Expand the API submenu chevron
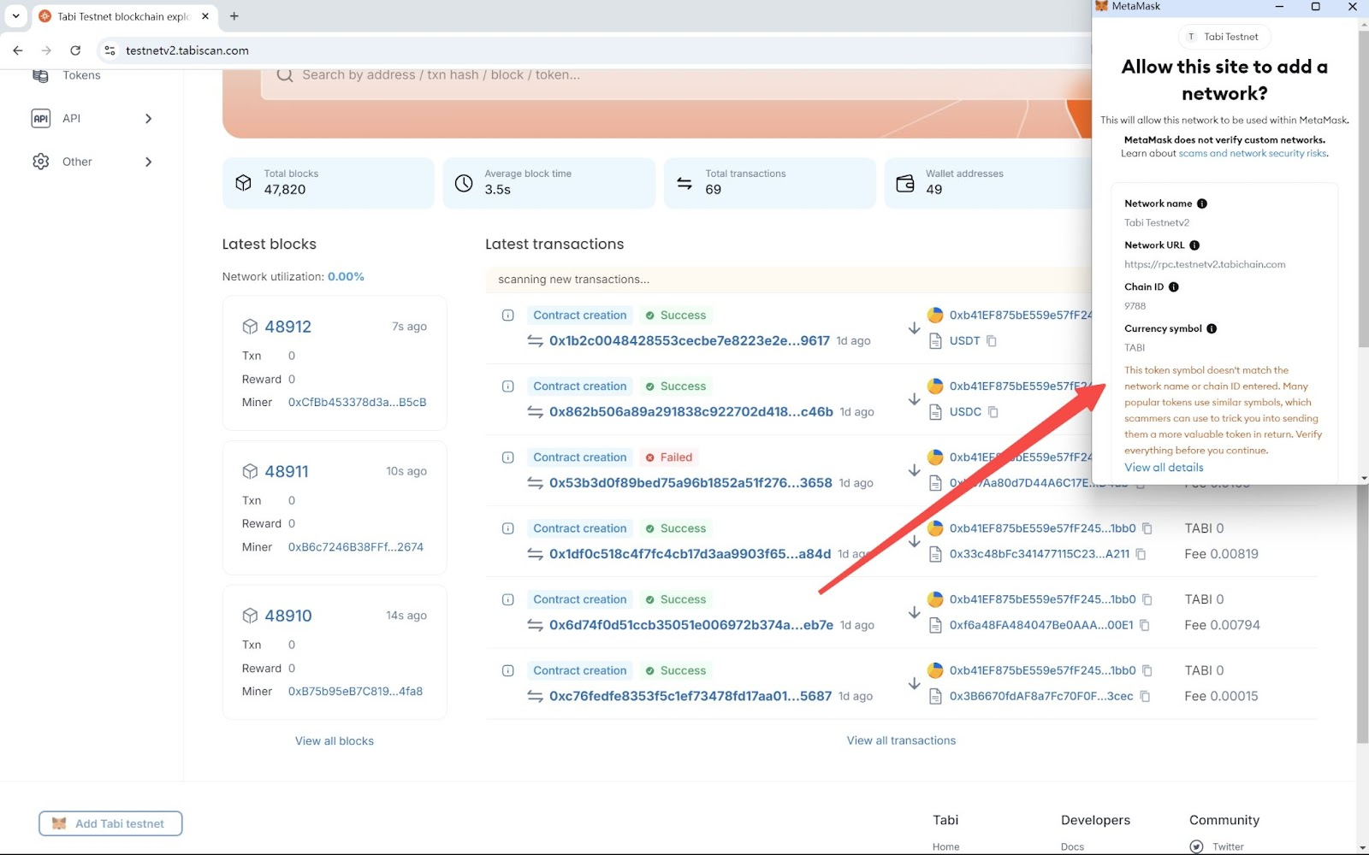The height and width of the screenshot is (855, 1369). (x=148, y=119)
